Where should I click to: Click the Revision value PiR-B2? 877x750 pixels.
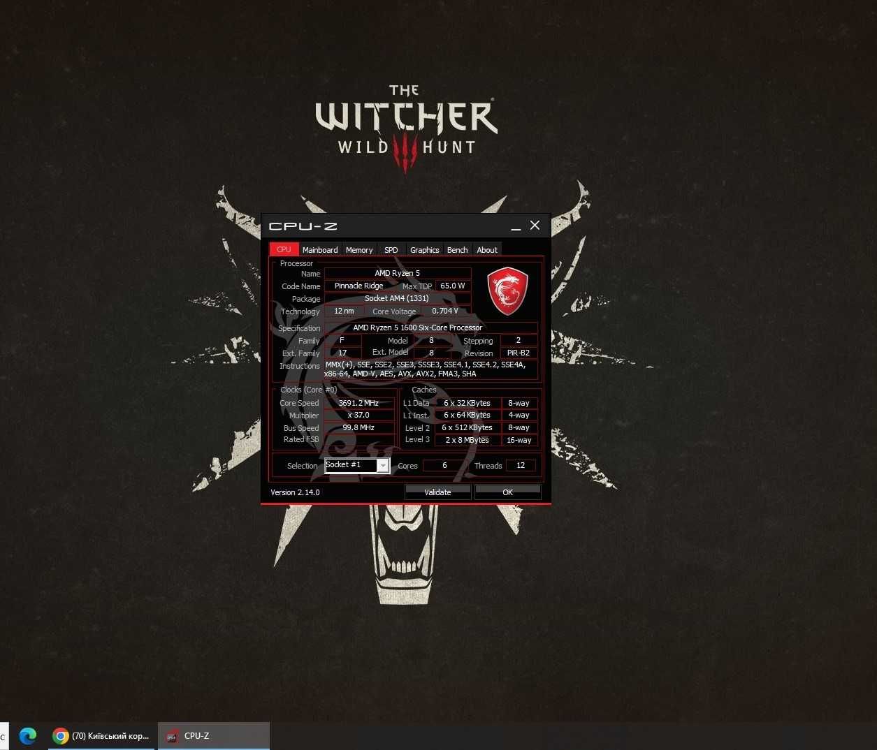(x=519, y=353)
